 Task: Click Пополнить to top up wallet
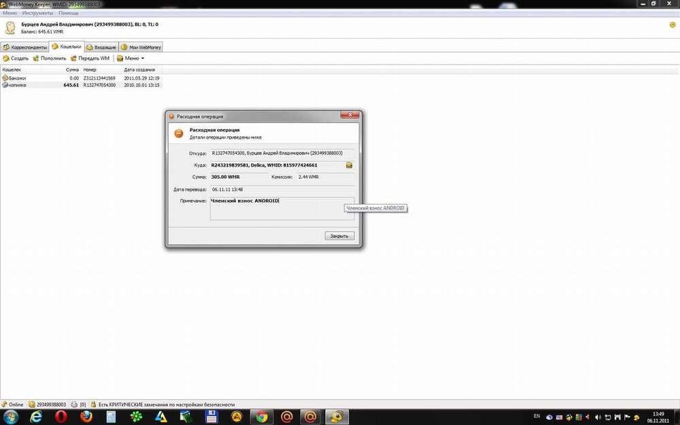(50, 58)
